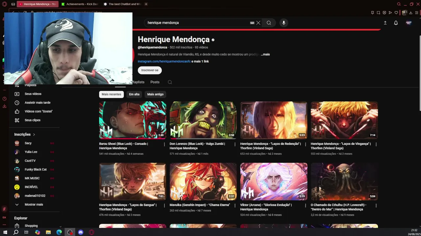421x236 pixels.
Task: Start voice search with microphone icon
Action: coord(284,23)
